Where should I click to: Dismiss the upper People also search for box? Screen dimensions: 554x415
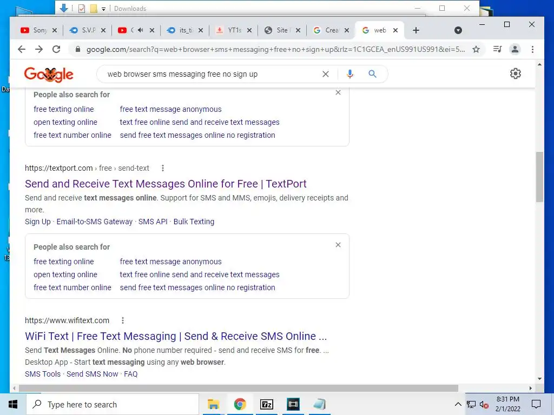[338, 92]
